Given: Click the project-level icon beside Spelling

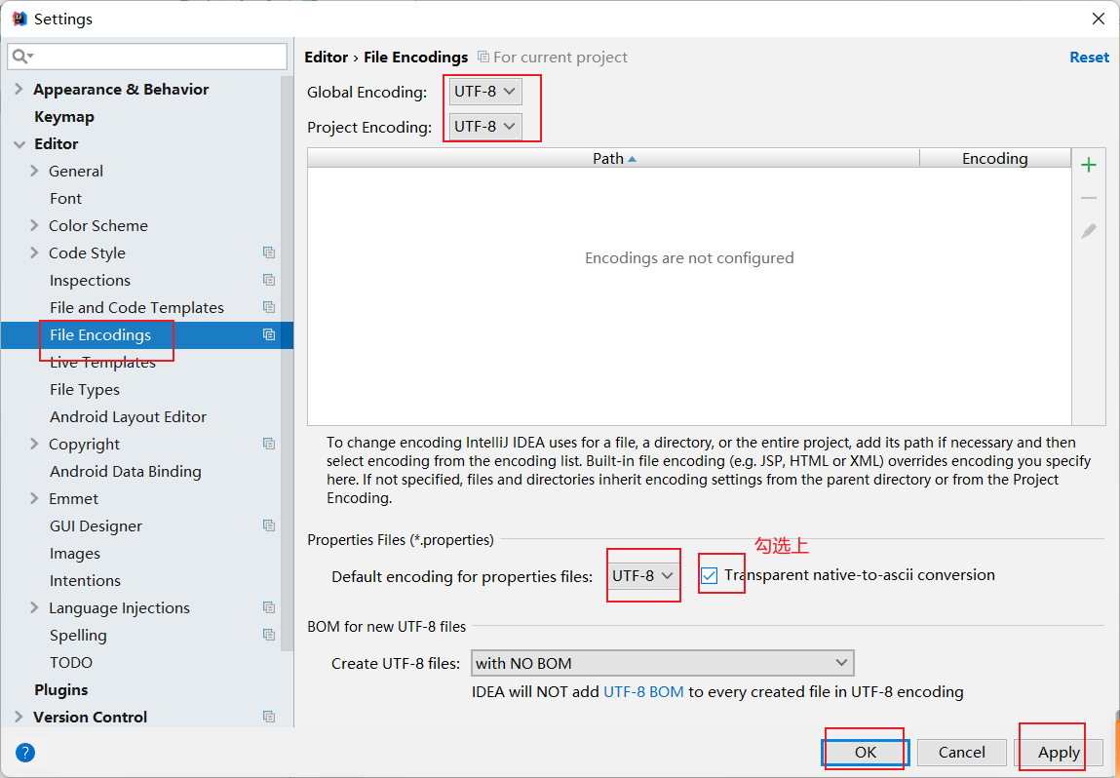Looking at the screenshot, I should (269, 635).
